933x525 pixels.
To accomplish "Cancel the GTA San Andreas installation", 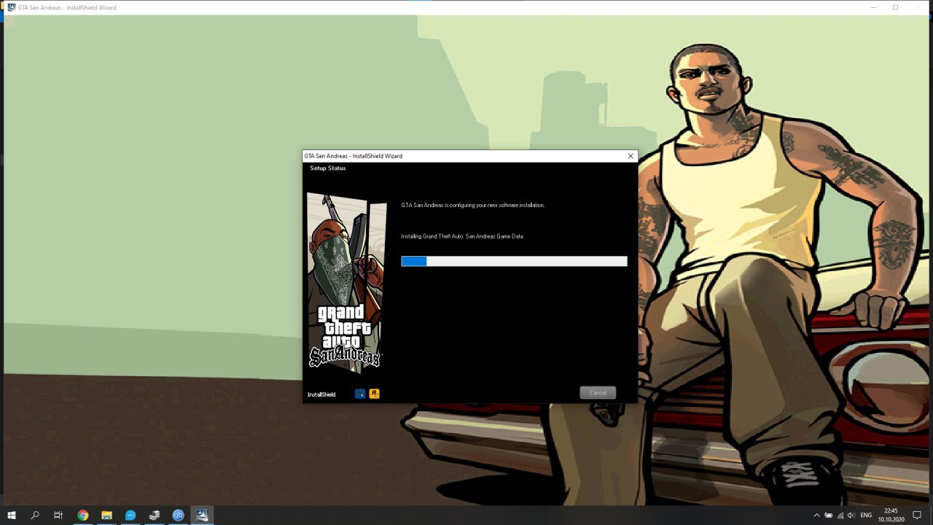I will pyautogui.click(x=598, y=392).
